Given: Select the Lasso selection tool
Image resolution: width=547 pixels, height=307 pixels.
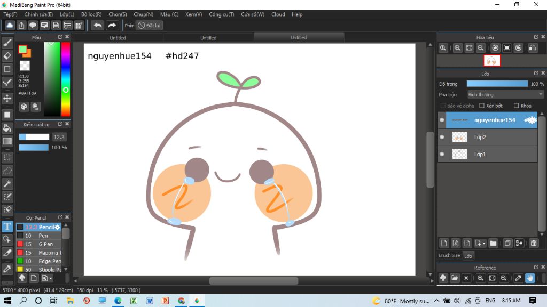Looking at the screenshot, I should click(7, 171).
